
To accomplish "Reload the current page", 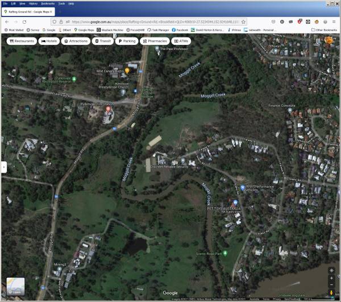I will coord(24,22).
